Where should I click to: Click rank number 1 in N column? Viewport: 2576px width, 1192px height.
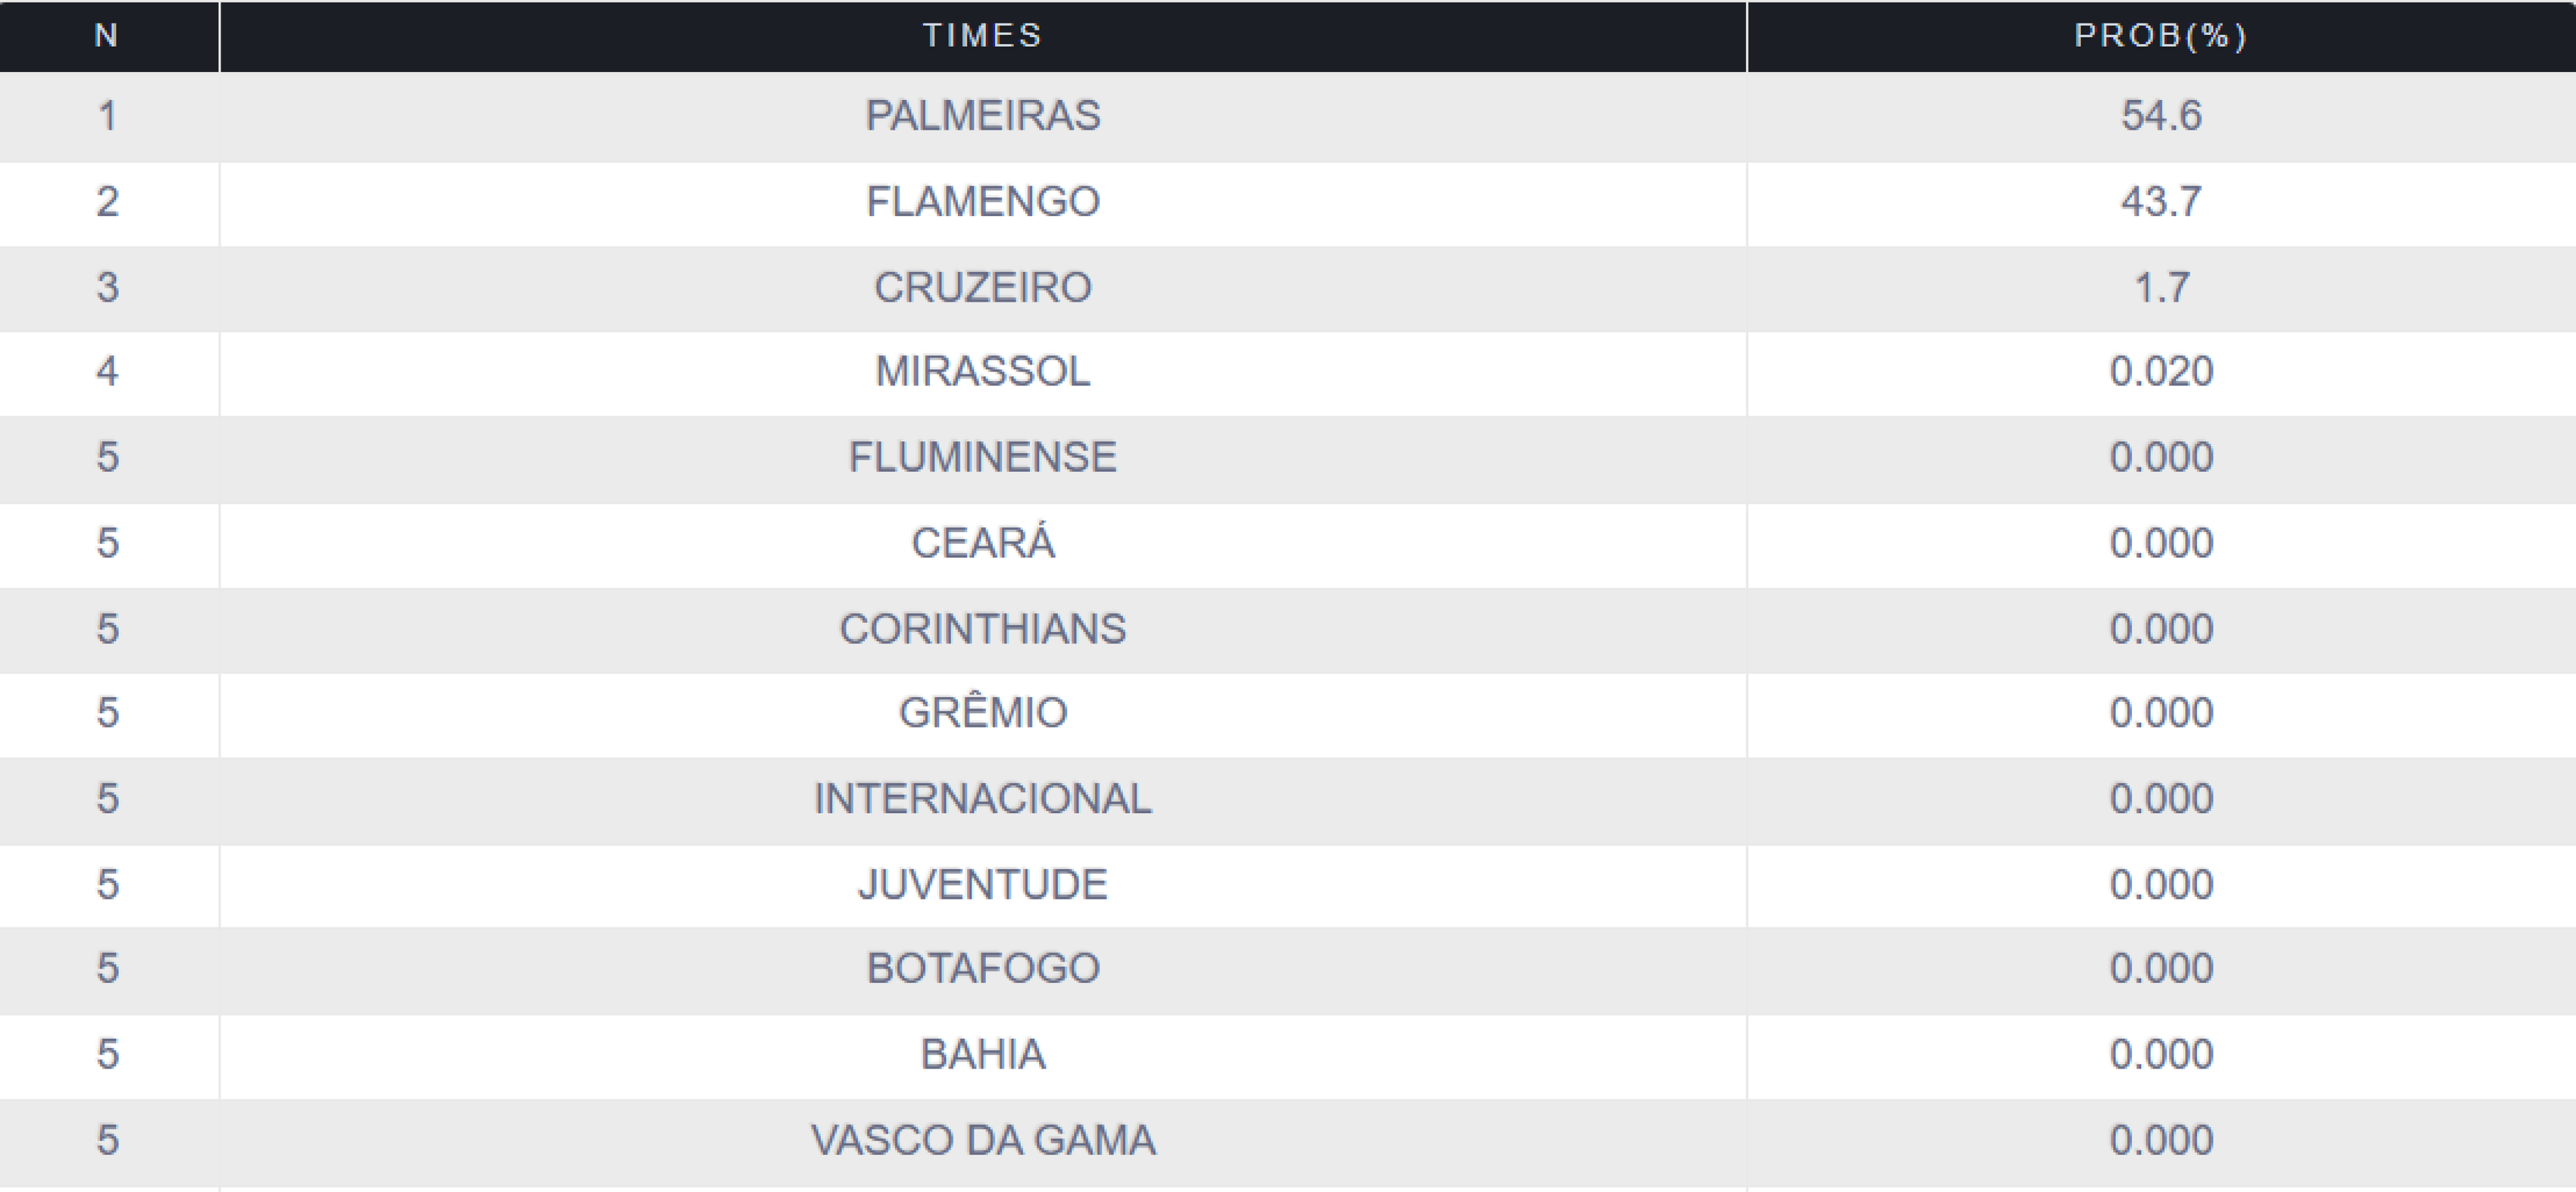click(x=107, y=116)
